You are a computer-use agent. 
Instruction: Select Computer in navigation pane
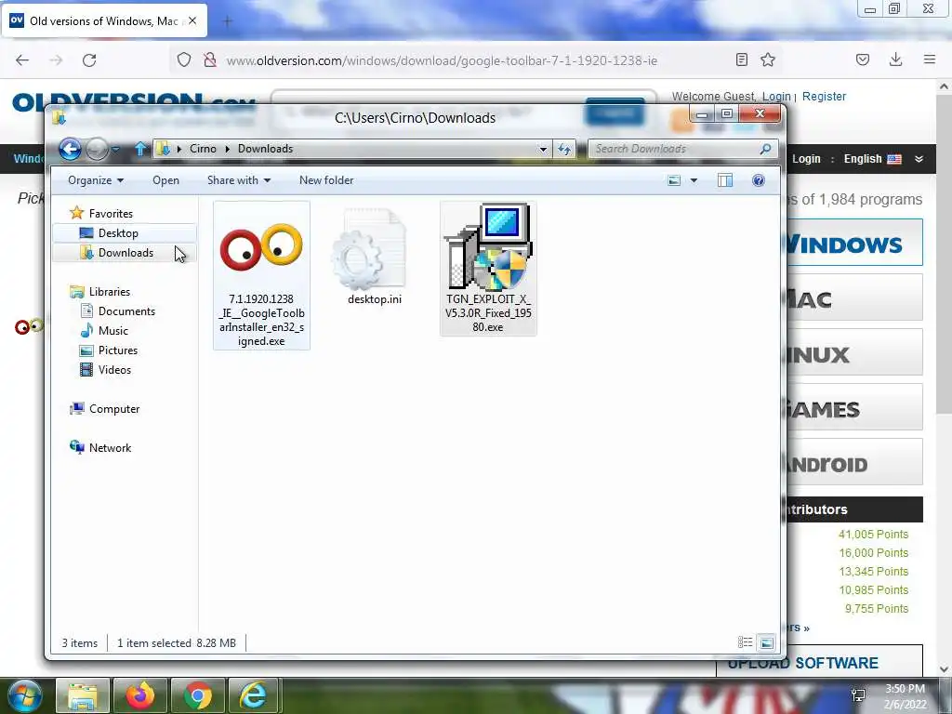[114, 409]
